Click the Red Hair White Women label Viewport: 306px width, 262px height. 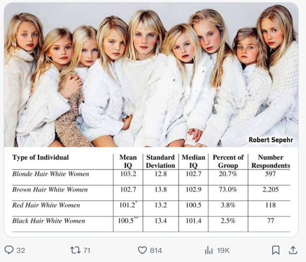tap(46, 205)
